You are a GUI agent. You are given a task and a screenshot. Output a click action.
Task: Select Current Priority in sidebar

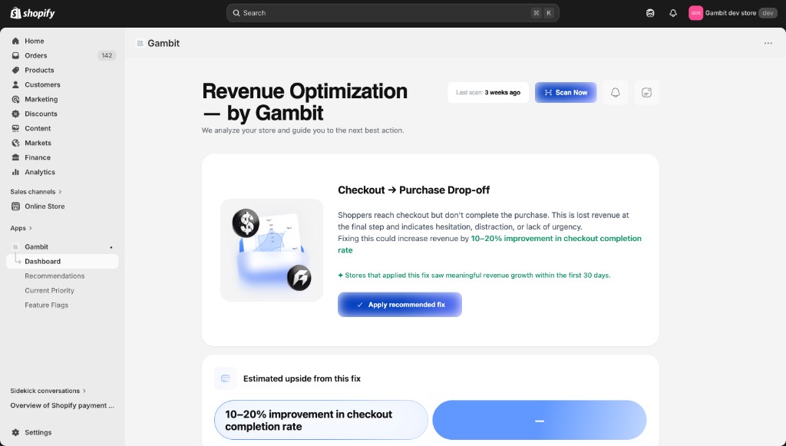(50, 291)
